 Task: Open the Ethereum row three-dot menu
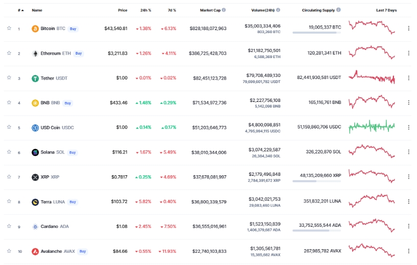point(408,53)
